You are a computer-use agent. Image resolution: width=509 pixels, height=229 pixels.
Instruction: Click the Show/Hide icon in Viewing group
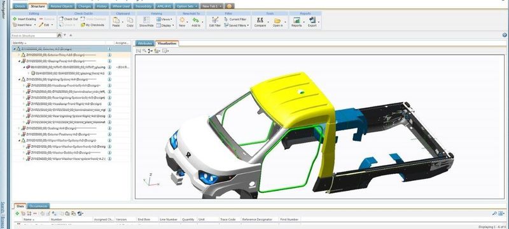(146, 20)
